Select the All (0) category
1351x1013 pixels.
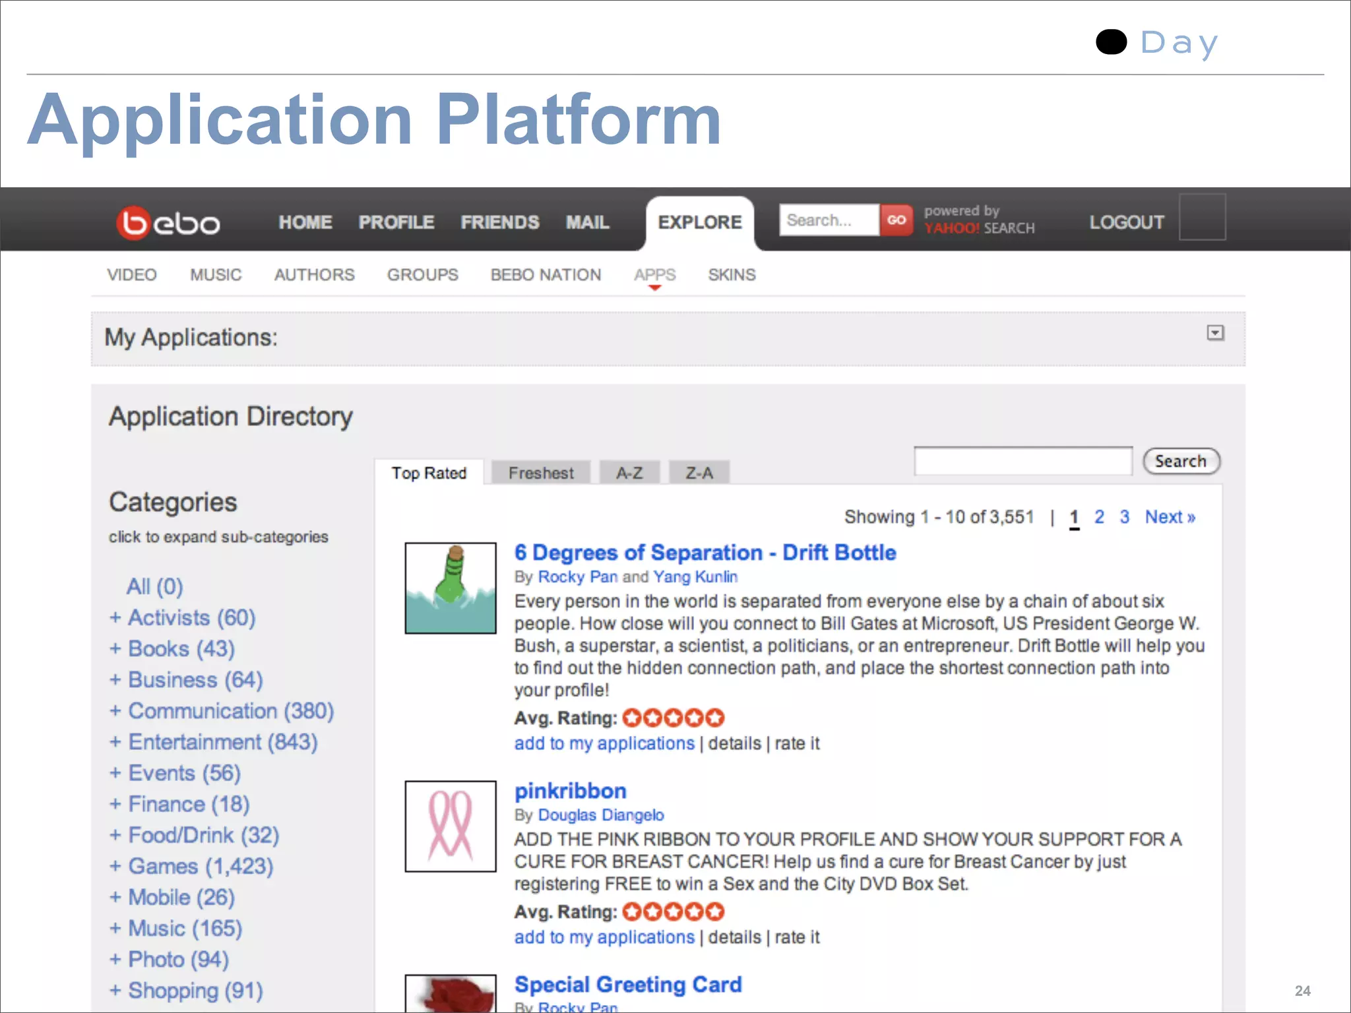point(155,586)
